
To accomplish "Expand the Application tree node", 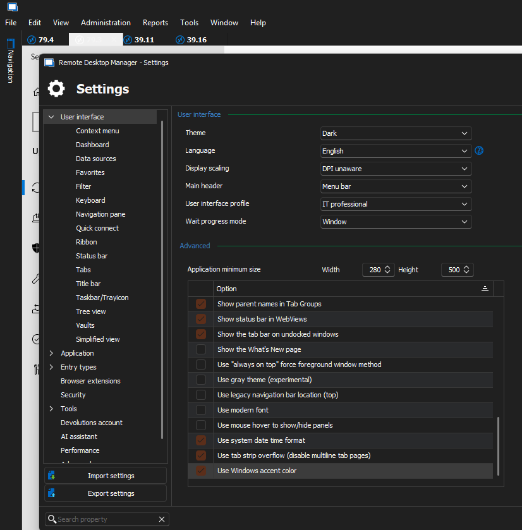I will point(51,353).
